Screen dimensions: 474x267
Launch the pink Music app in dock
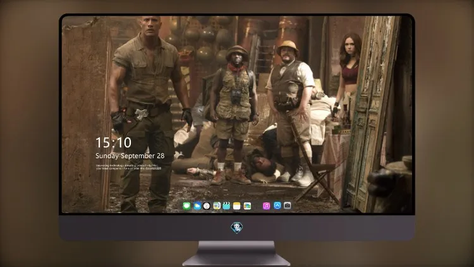pos(266,206)
